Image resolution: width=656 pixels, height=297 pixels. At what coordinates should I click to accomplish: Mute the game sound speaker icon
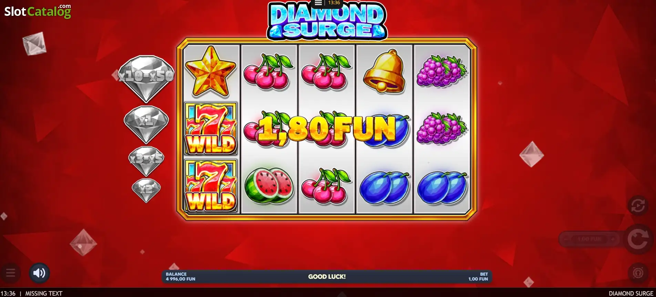(x=39, y=273)
